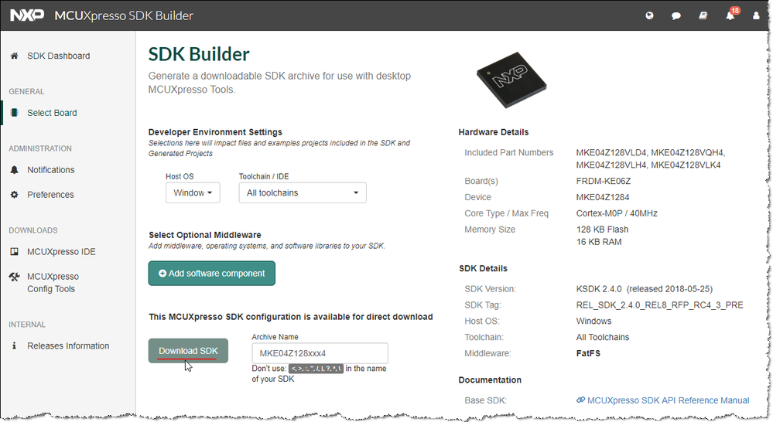Click the home icon beside SDK Dashboard
The height and width of the screenshot is (422, 773).
tap(14, 56)
